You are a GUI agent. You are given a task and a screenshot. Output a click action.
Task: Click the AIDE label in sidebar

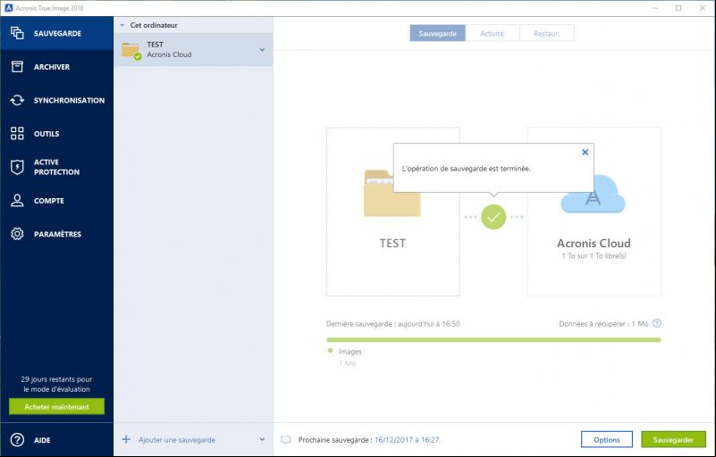[x=42, y=440]
